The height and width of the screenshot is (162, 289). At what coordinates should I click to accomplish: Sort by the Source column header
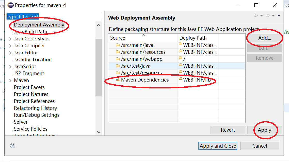point(117,38)
